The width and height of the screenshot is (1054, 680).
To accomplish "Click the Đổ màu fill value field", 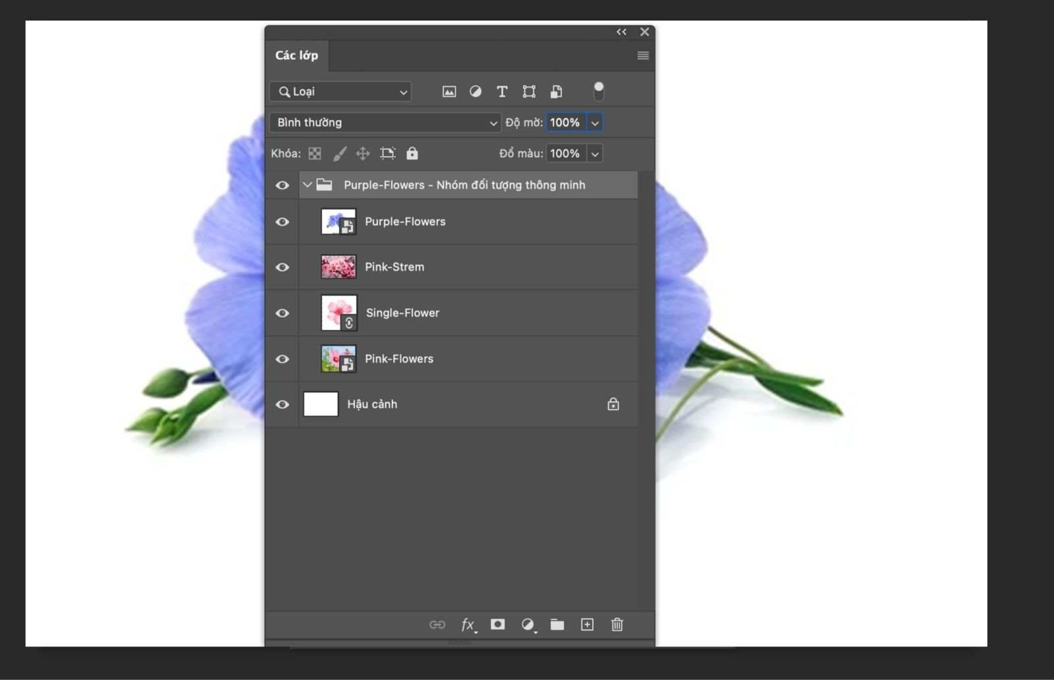I will pyautogui.click(x=566, y=153).
